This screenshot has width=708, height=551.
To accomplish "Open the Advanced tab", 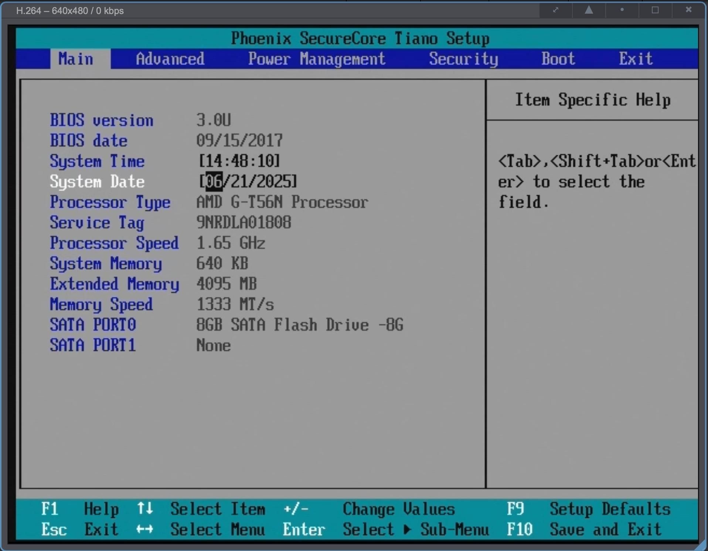I will point(170,59).
